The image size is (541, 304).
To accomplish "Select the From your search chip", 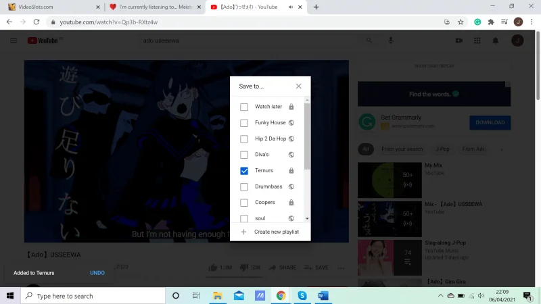I will [x=402, y=149].
